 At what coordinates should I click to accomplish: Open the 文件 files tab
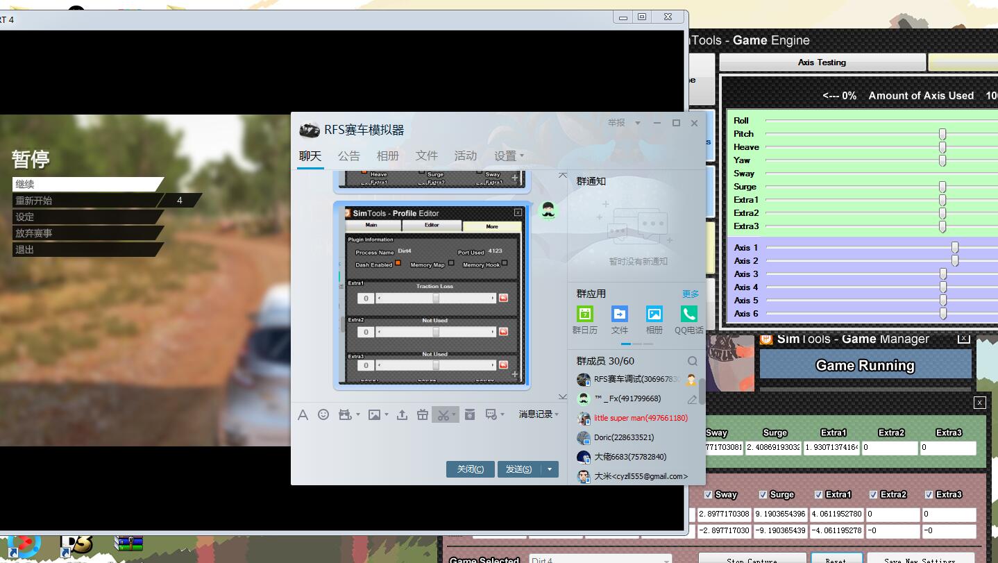427,156
